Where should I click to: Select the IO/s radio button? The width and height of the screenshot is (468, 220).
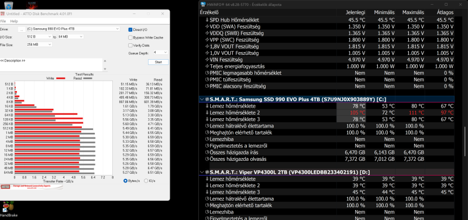pos(146,181)
